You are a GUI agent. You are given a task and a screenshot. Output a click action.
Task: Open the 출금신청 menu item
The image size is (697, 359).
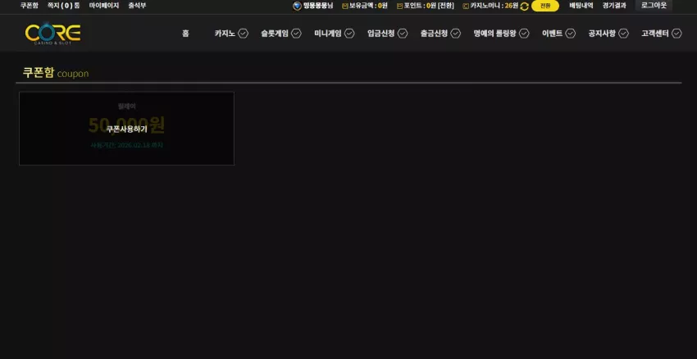[x=434, y=34]
